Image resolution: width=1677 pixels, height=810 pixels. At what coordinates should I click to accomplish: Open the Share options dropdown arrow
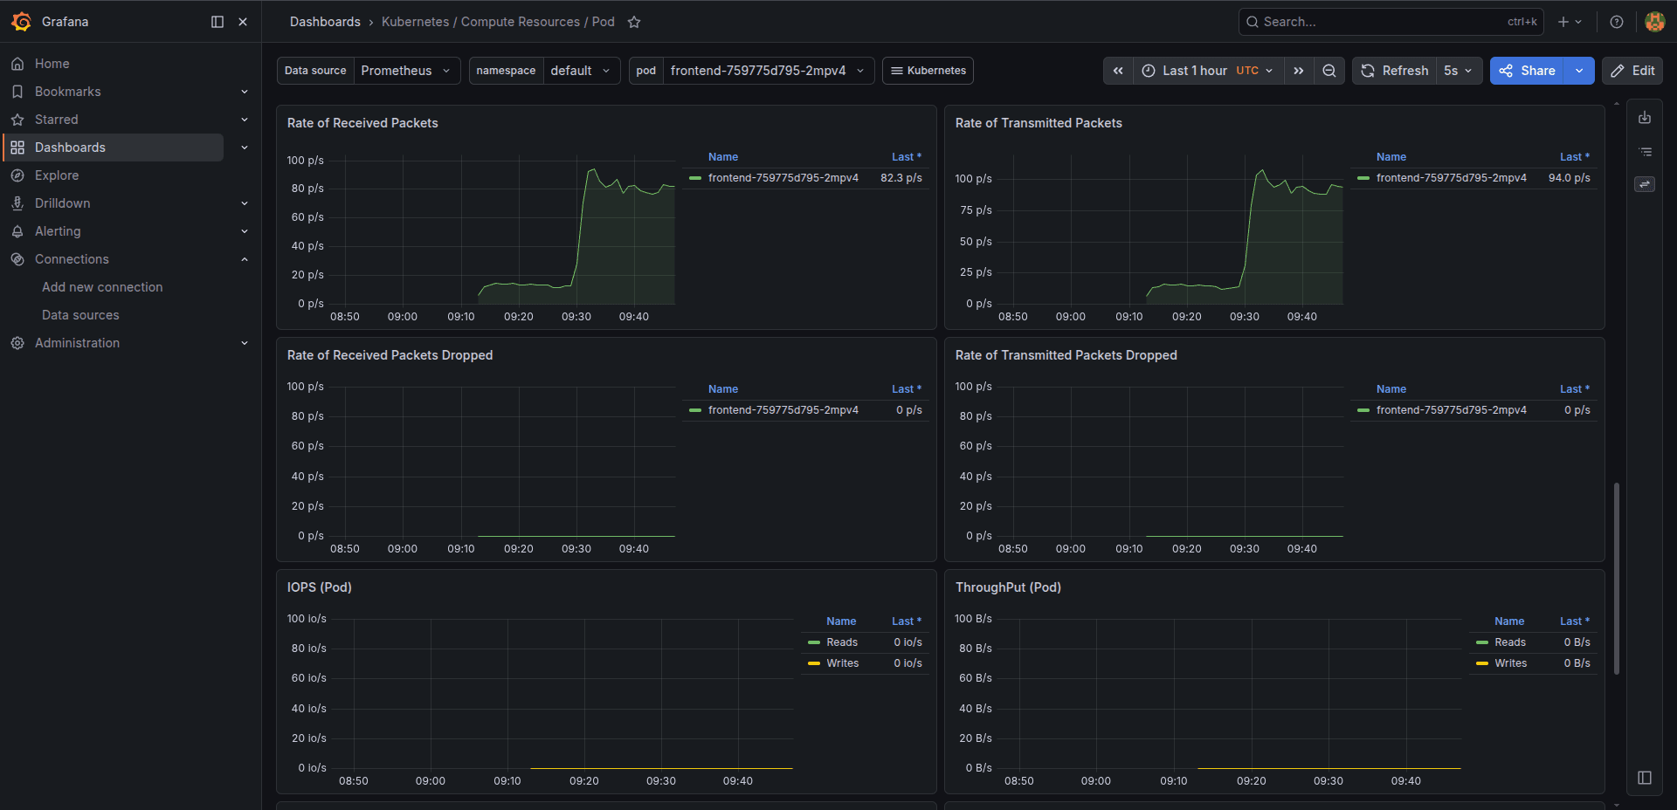click(x=1579, y=71)
